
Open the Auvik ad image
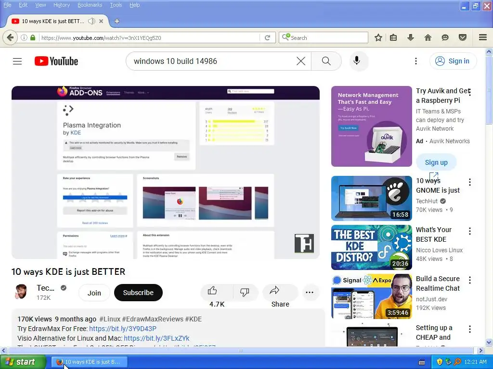371,126
